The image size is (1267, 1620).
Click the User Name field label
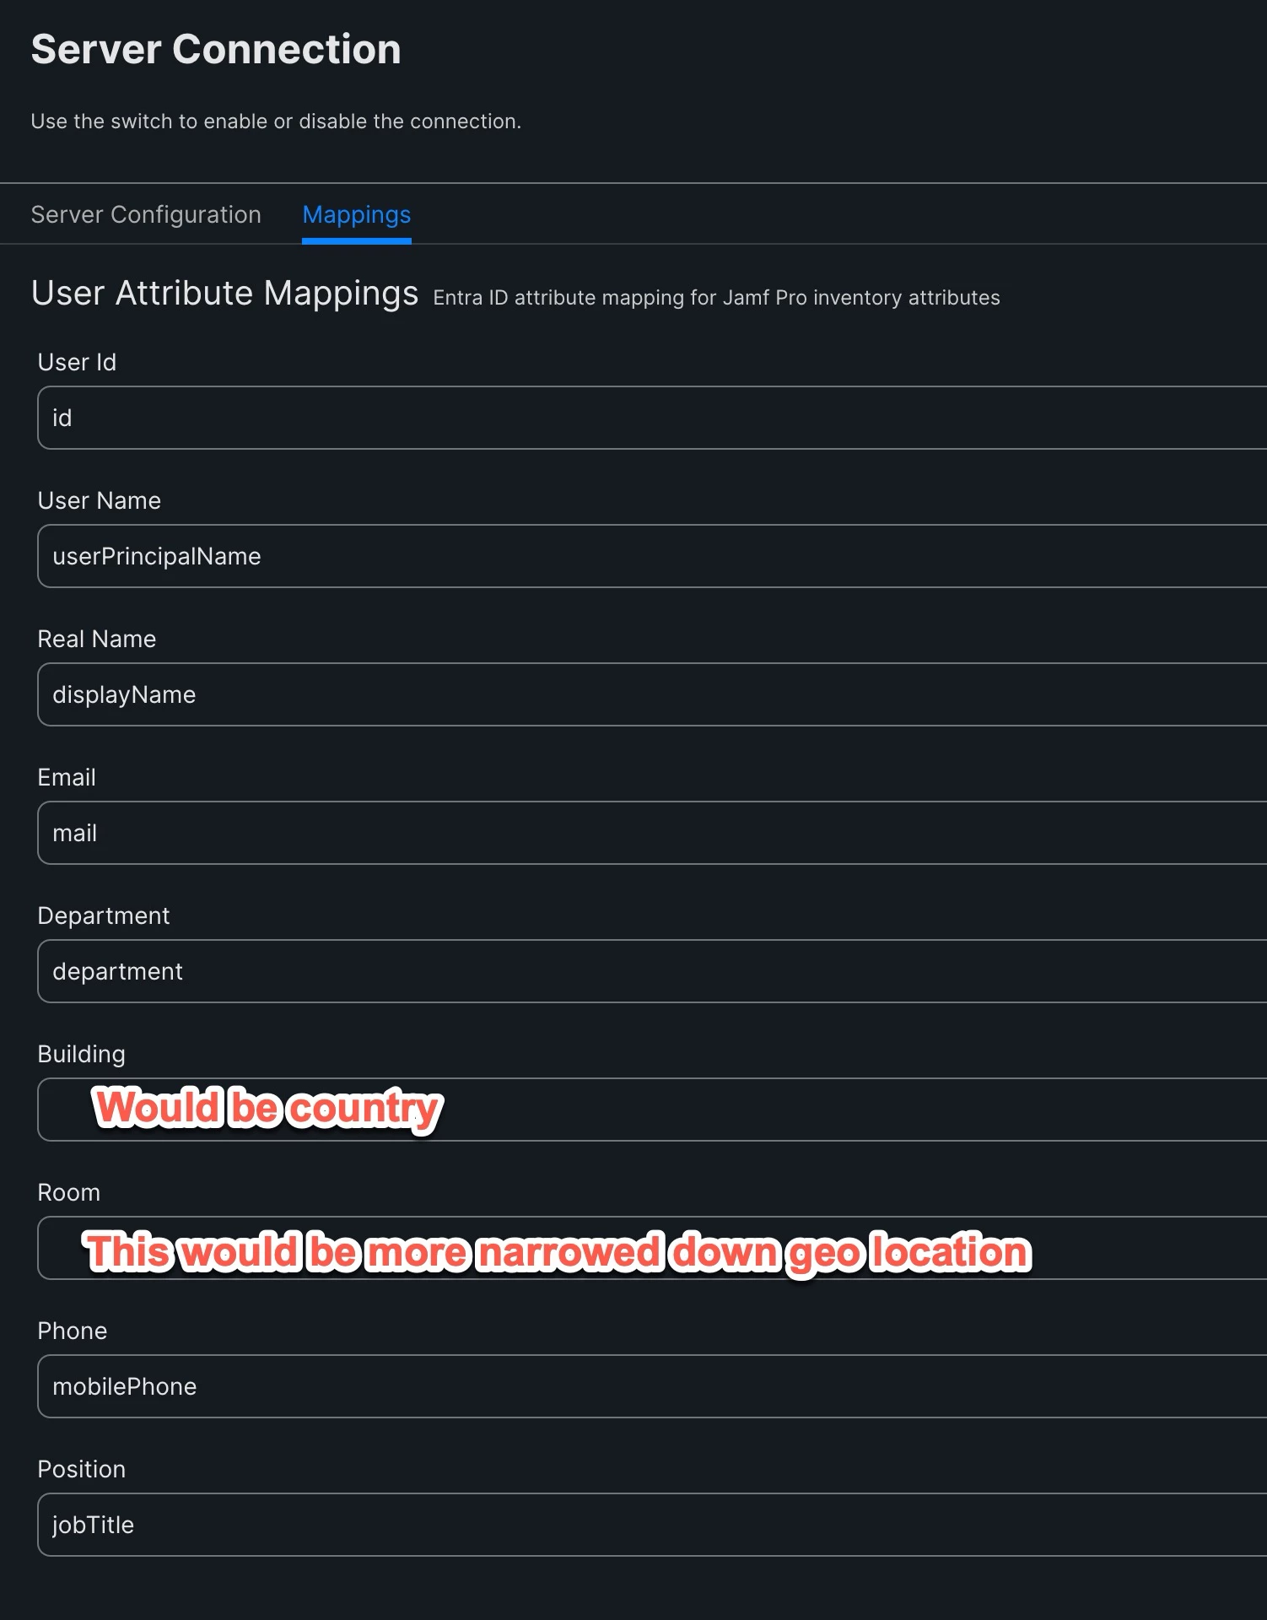[100, 500]
